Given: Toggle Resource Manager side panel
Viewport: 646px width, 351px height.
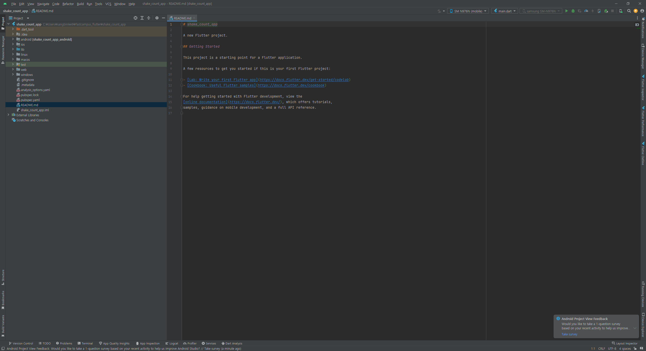Looking at the screenshot, I should [x=3, y=49].
